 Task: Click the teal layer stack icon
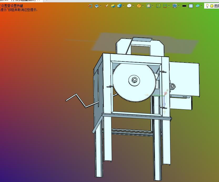pyautogui.click(x=197, y=6)
